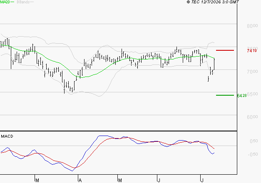
Task: Click the -050 MACD axis label
Action: (253, 154)
